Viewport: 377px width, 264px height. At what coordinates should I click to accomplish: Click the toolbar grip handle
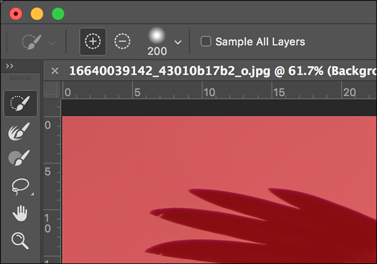click(20, 78)
